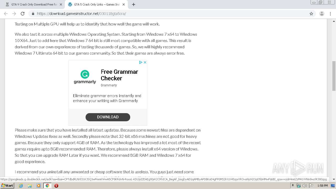
Task: Open Windows Media Player from taskbar
Action: tap(39, 186)
